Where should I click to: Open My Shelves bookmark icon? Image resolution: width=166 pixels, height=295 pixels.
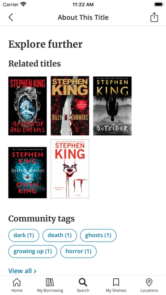click(116, 283)
